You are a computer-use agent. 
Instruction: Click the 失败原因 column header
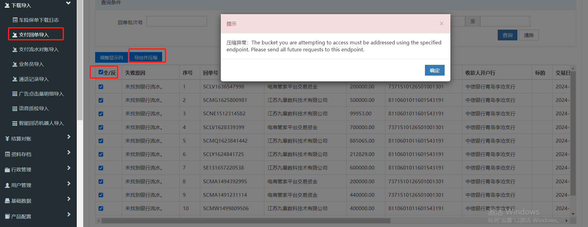pos(135,73)
